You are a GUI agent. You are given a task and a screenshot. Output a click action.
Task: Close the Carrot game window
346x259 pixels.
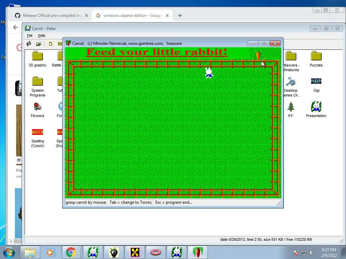275,44
